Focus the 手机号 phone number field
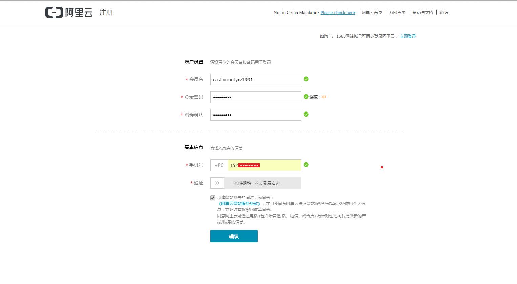517x284 pixels. click(264, 165)
